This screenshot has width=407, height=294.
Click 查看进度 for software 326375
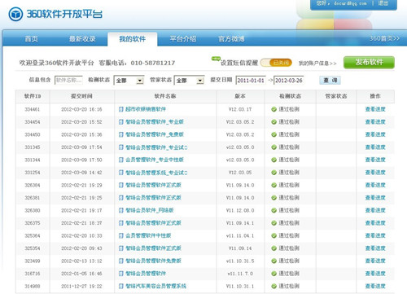tap(375, 223)
